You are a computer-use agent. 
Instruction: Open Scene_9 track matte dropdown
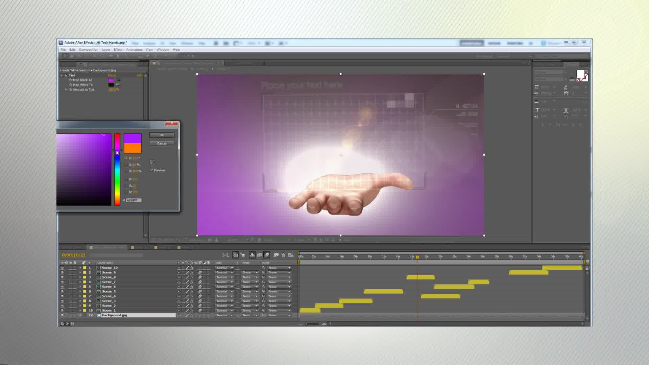tap(250, 272)
